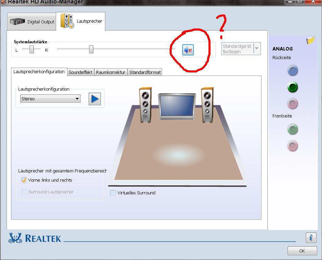
Task: Open the yellow folder connector settings icon
Action: pos(311,41)
